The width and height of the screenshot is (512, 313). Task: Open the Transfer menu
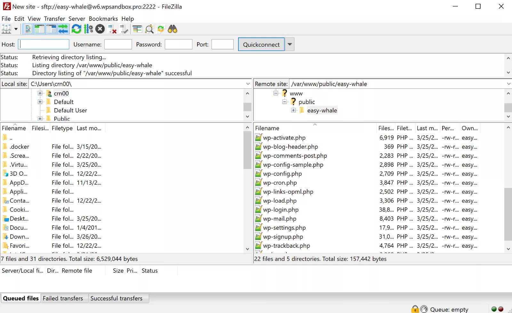click(x=54, y=19)
